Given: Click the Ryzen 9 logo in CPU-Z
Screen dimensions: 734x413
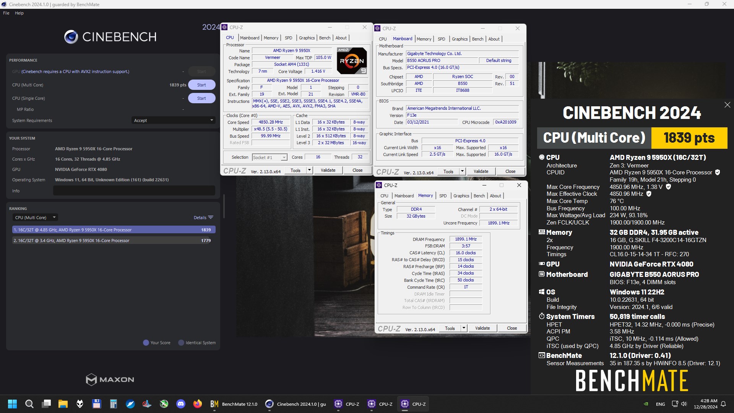Looking at the screenshot, I should point(352,61).
